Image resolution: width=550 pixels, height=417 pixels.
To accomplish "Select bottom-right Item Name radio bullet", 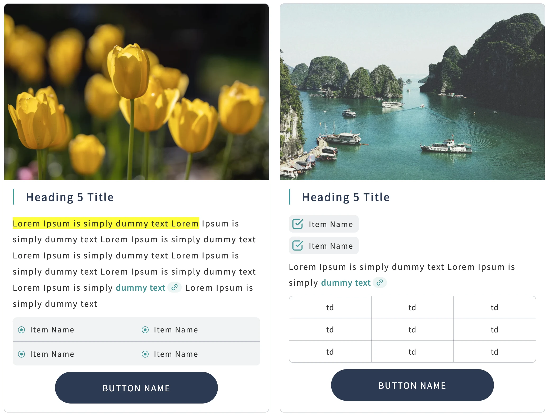I will pyautogui.click(x=145, y=354).
